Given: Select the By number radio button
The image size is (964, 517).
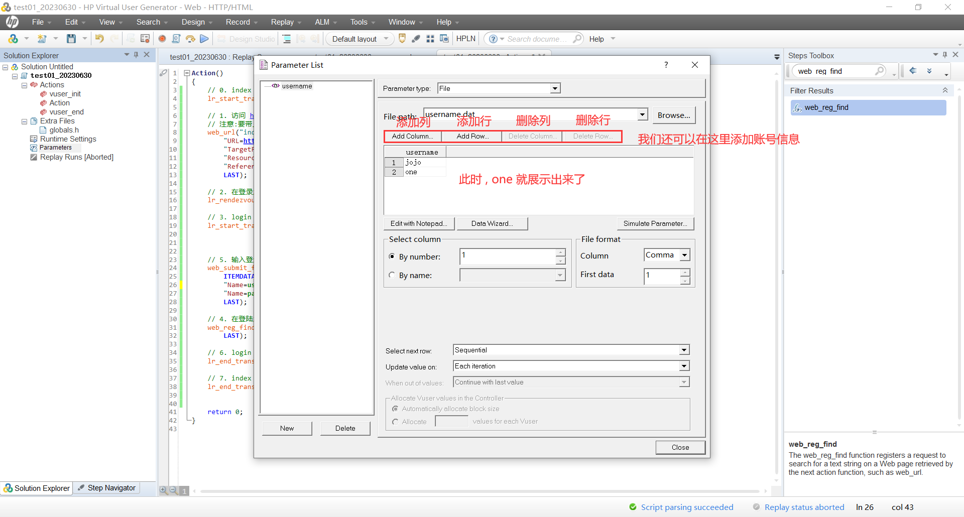Looking at the screenshot, I should (x=392, y=256).
